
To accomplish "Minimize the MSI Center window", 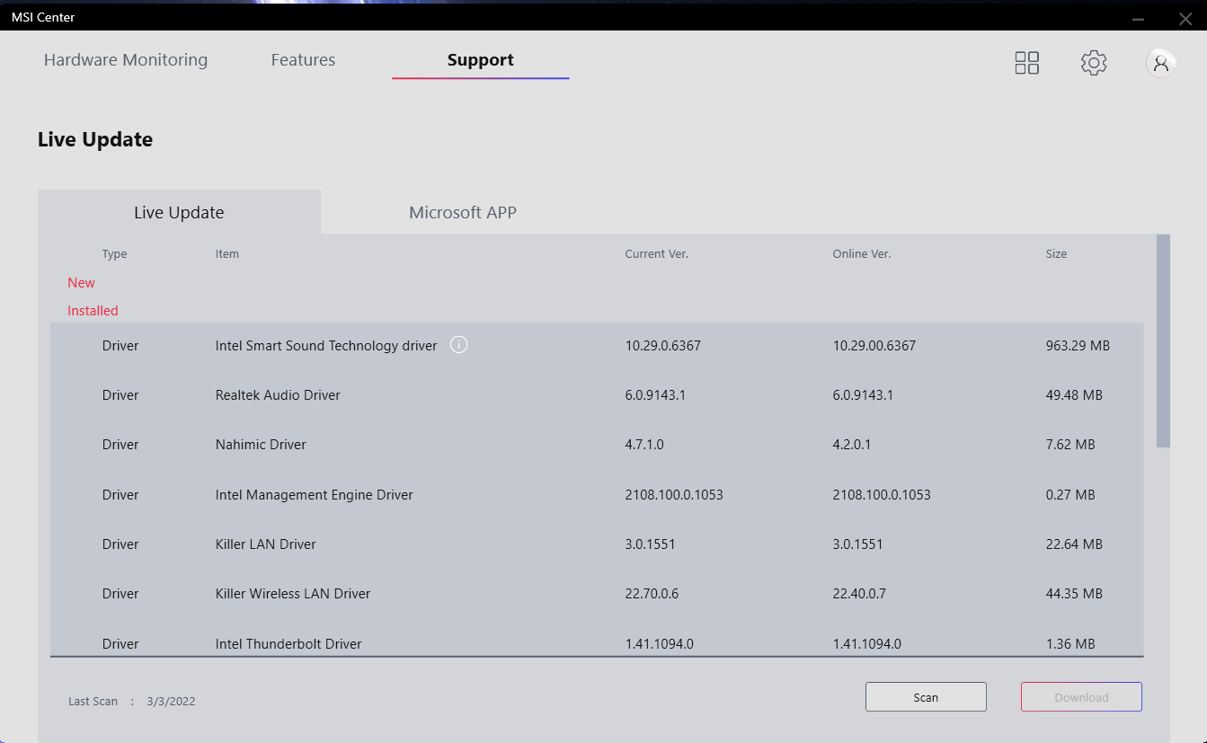I will coord(1138,18).
